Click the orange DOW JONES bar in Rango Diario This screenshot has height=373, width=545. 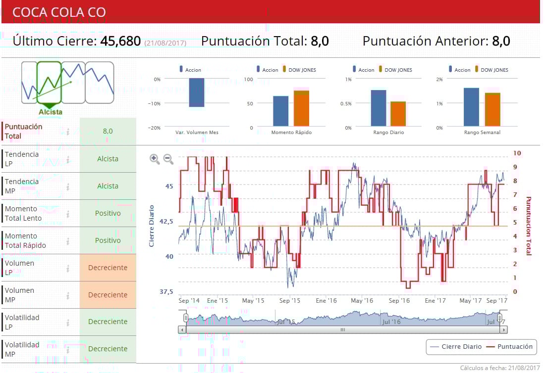[x=398, y=114]
